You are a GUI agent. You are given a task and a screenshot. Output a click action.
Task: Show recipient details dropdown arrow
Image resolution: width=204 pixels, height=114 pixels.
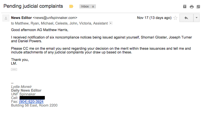pyautogui.click(x=111, y=23)
